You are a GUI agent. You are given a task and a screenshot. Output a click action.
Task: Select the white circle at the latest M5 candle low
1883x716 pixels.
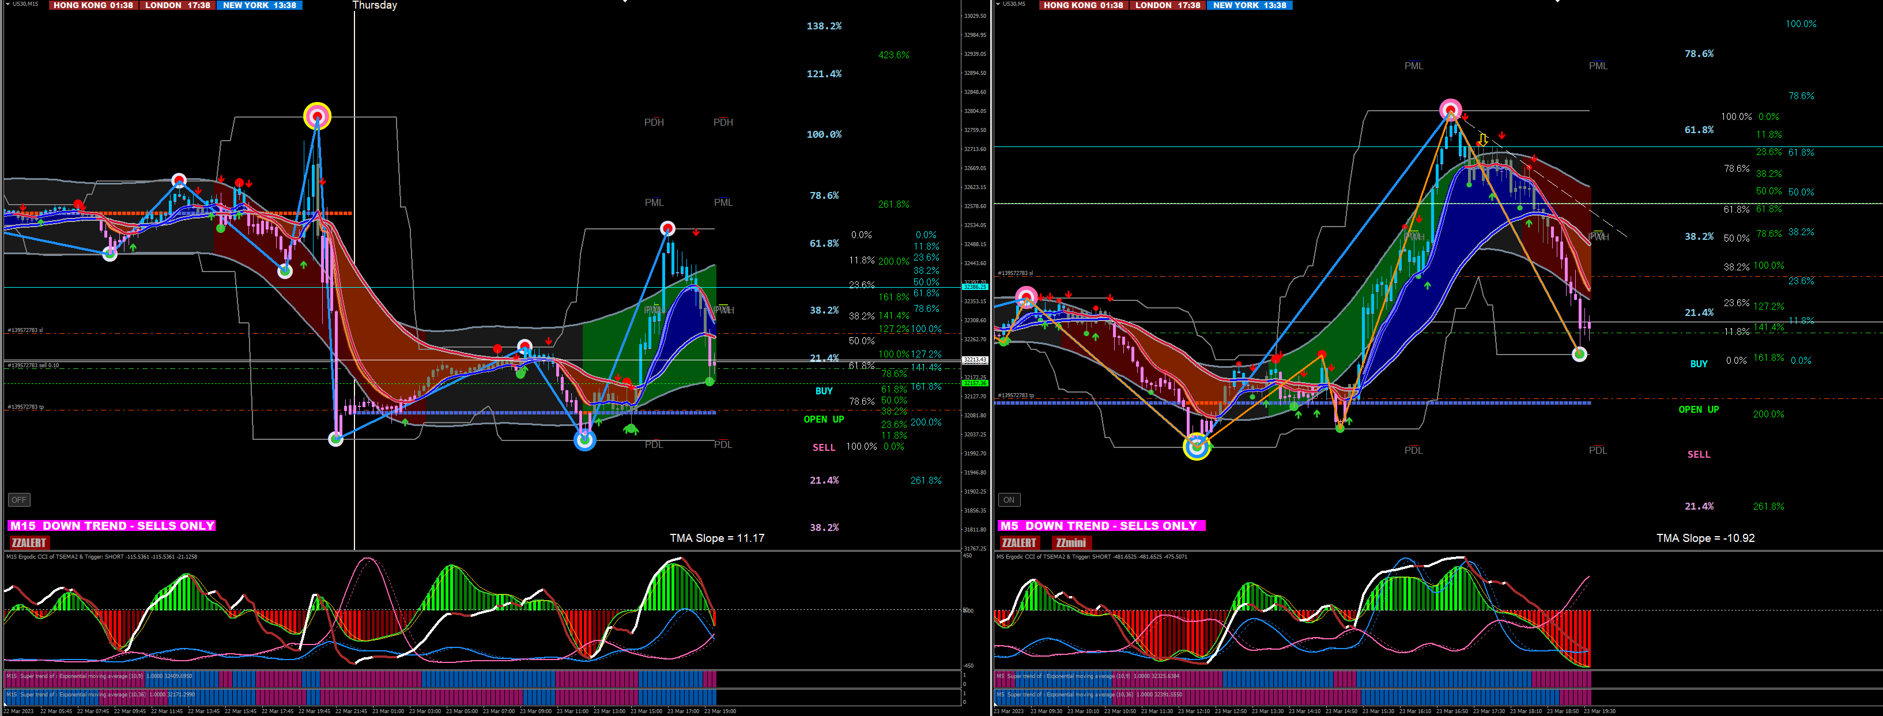coord(1580,354)
